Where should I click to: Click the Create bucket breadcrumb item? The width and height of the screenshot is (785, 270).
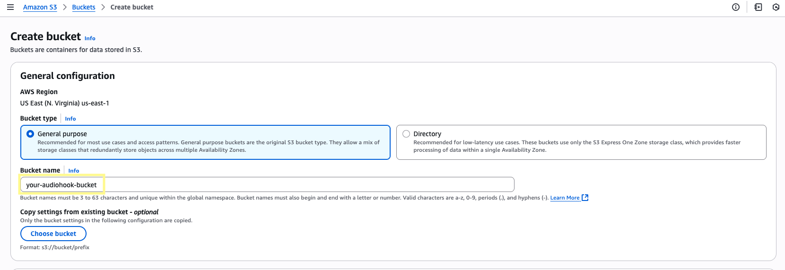132,7
